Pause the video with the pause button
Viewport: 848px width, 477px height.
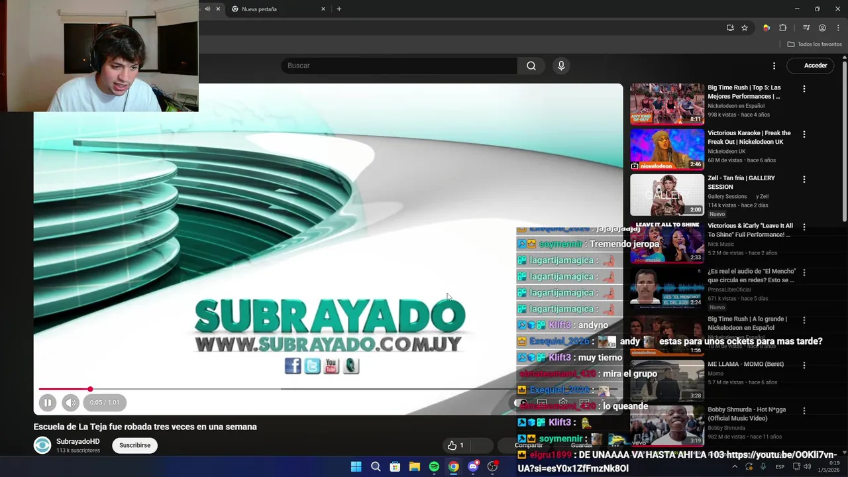click(48, 402)
